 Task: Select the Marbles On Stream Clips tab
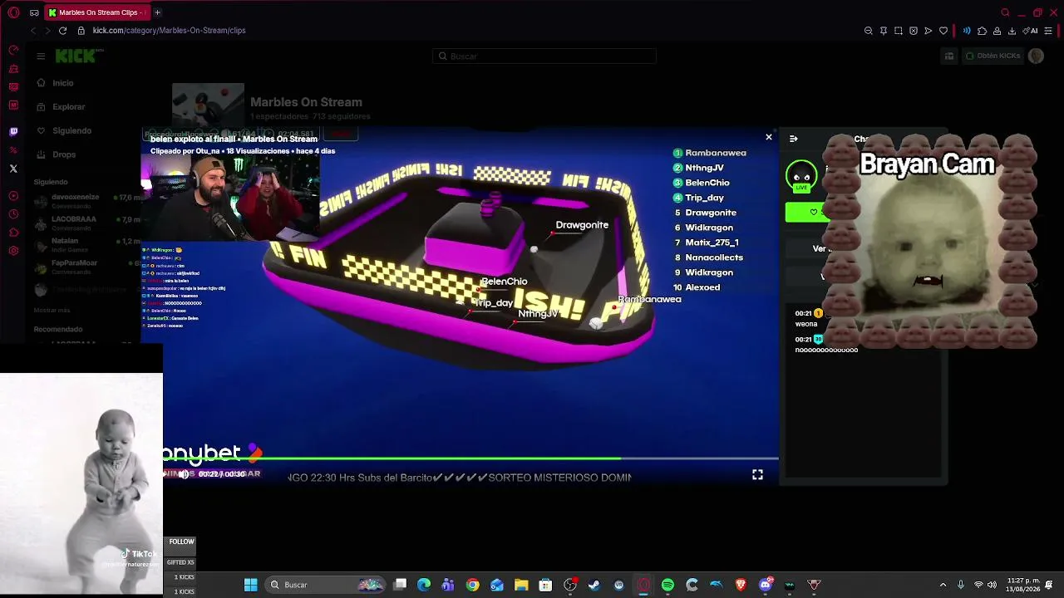(x=96, y=12)
